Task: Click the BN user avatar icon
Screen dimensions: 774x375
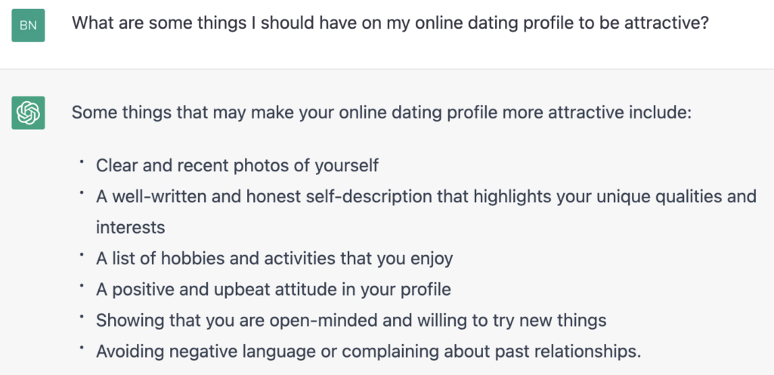Action: point(28,25)
